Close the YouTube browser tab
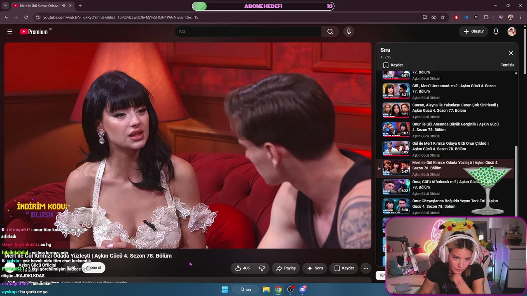This screenshot has height=296, width=527. [70, 6]
